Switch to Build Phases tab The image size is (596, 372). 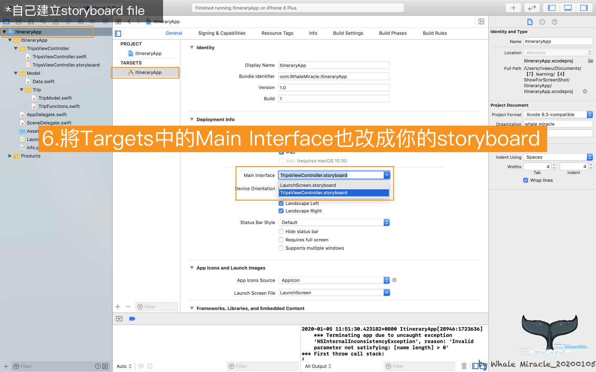click(x=393, y=33)
